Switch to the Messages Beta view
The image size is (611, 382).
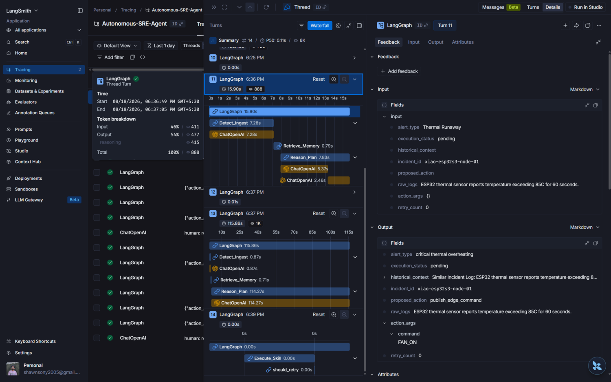click(501, 7)
